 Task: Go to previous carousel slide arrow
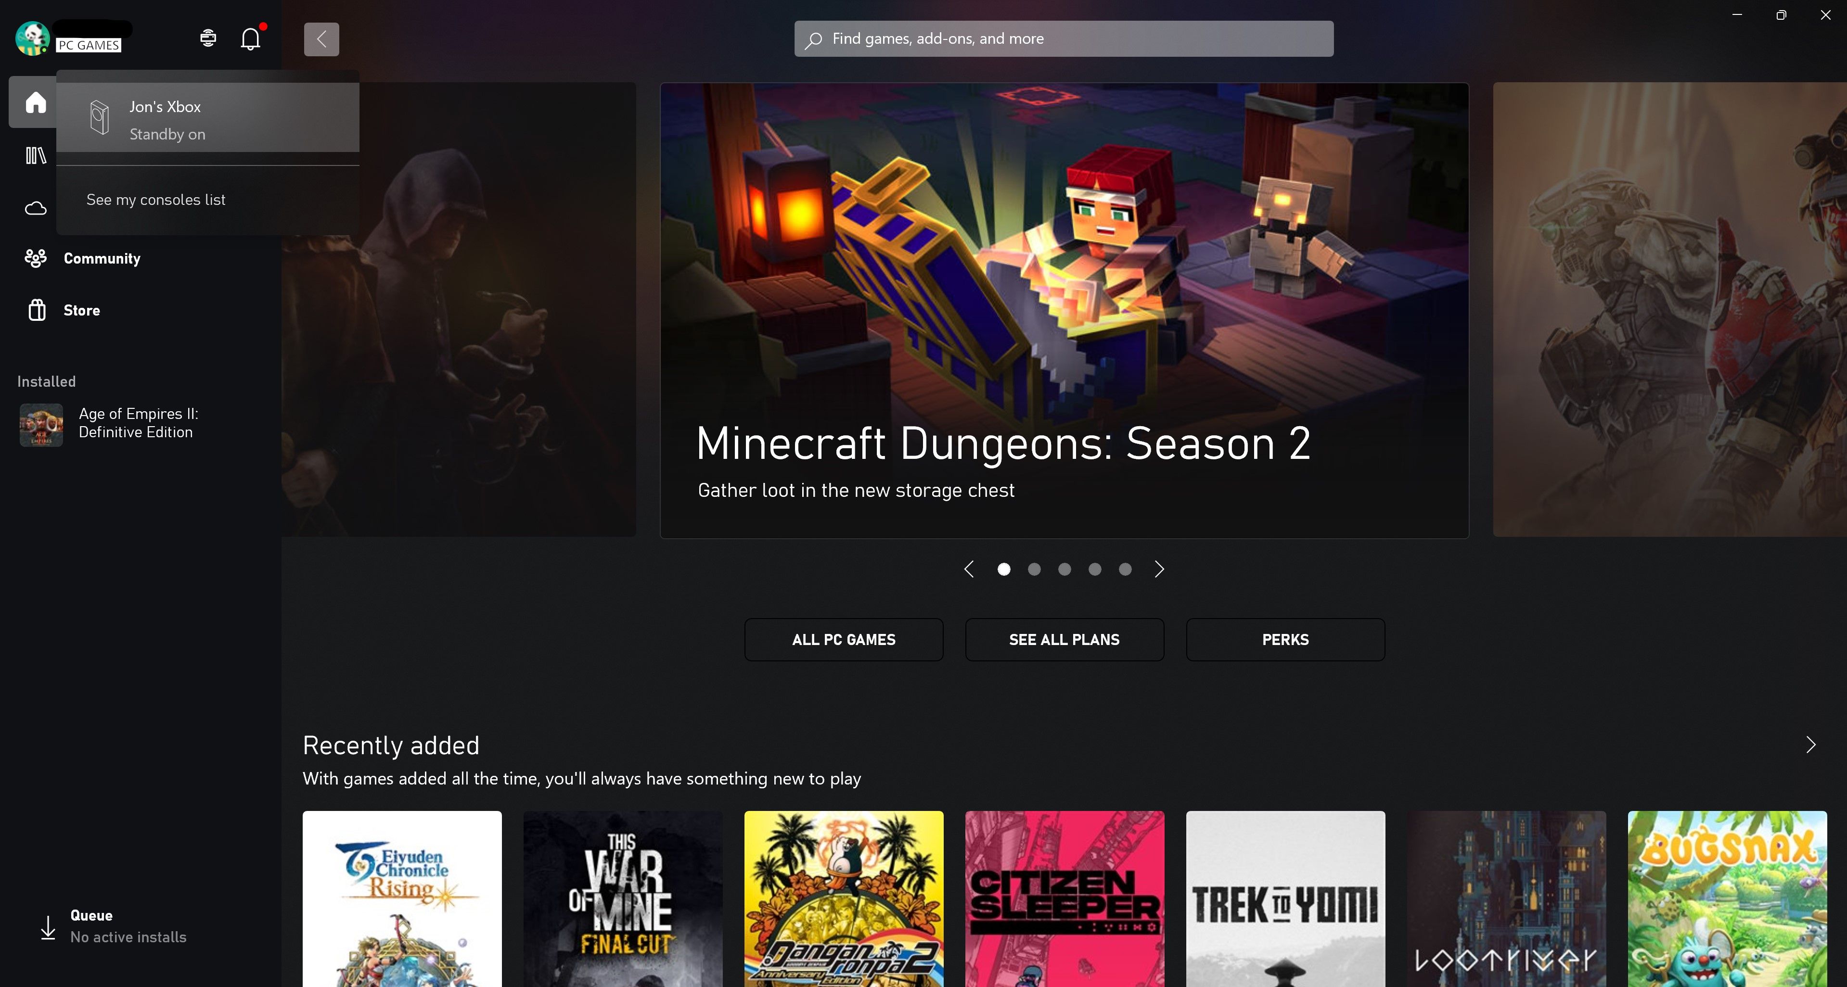pyautogui.click(x=969, y=569)
